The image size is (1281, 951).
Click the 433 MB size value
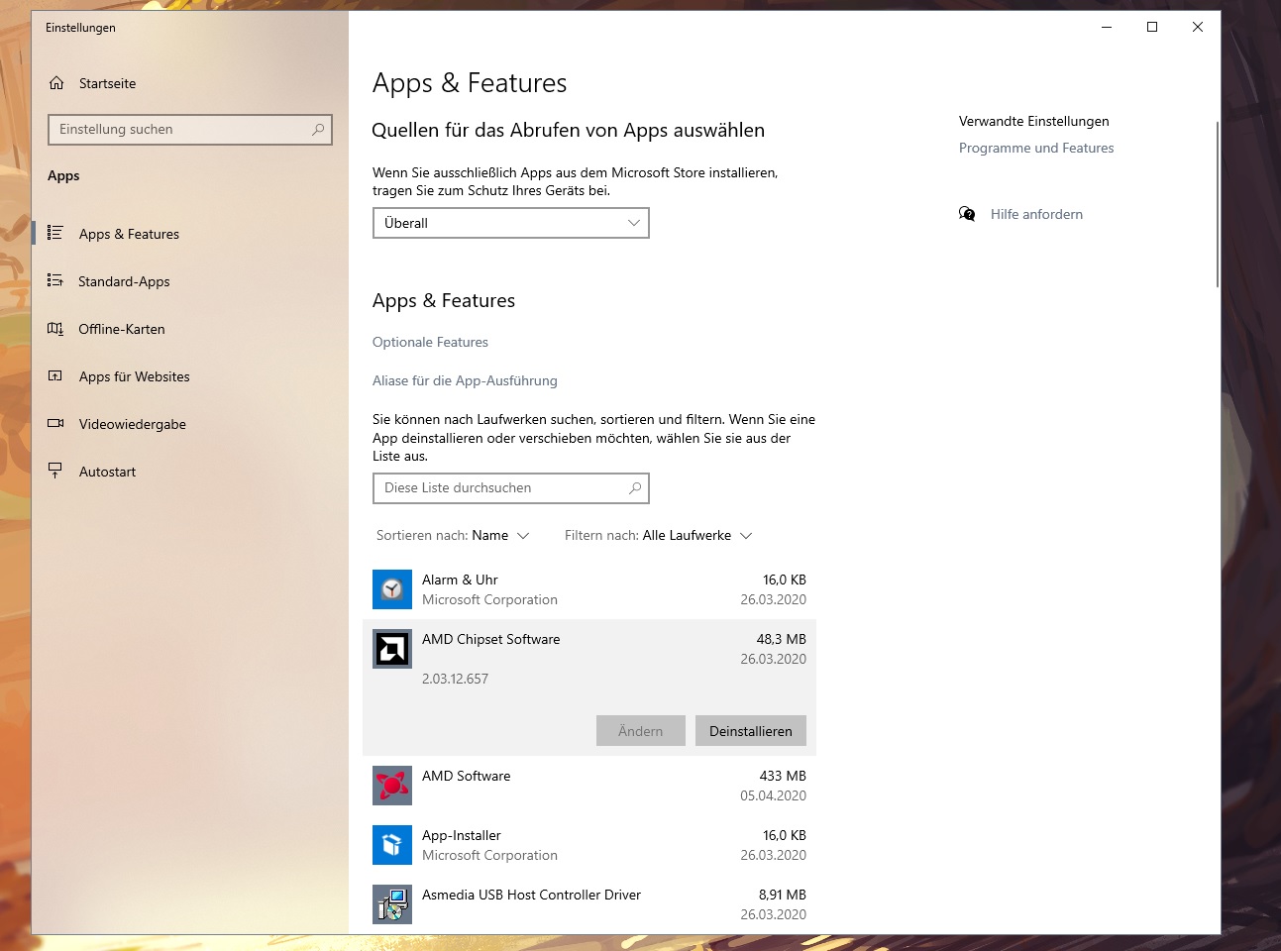pos(783,776)
